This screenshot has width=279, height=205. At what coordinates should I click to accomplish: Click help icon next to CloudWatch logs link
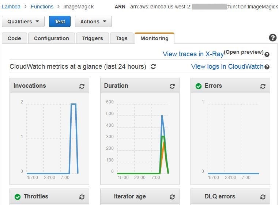click(267, 67)
